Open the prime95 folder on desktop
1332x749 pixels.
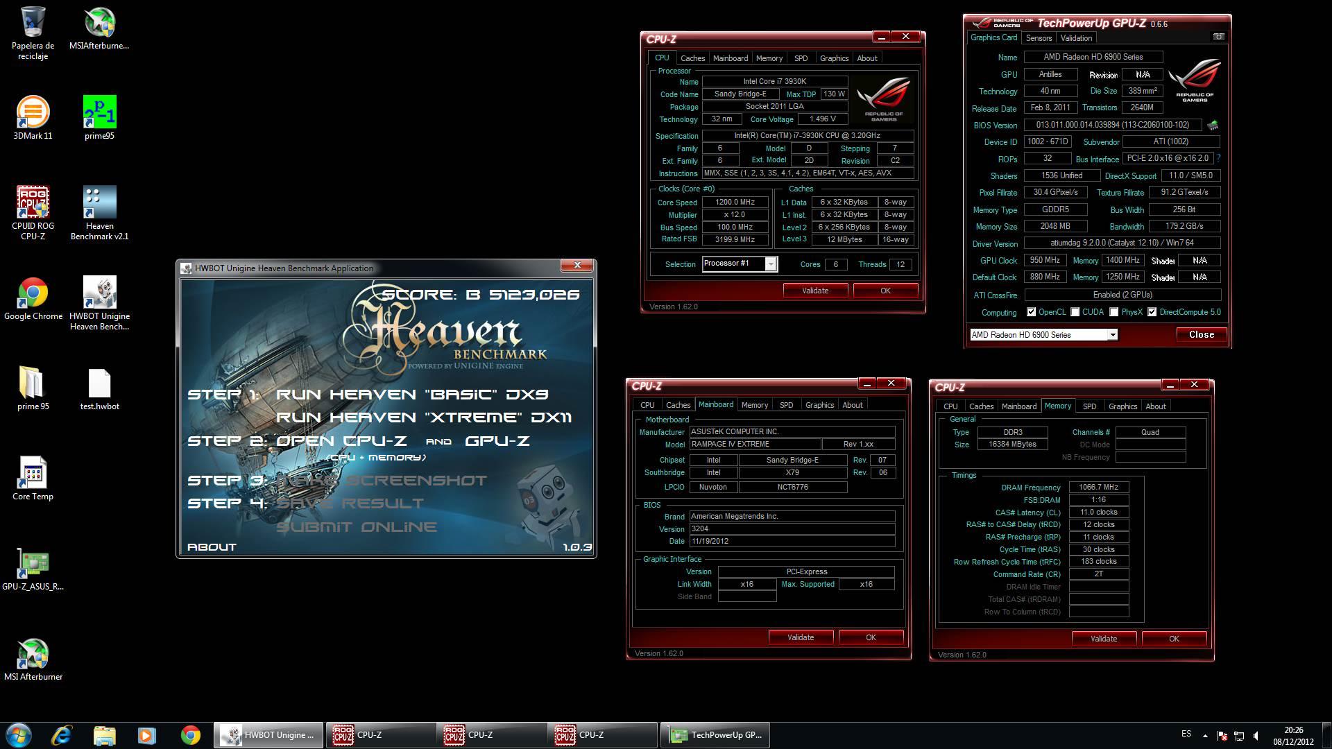click(33, 388)
